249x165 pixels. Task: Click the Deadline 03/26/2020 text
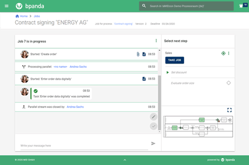point(162,24)
